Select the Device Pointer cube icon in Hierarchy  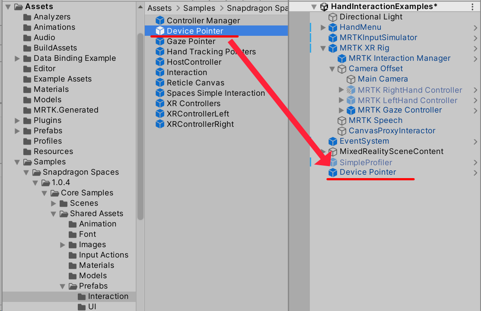point(333,173)
